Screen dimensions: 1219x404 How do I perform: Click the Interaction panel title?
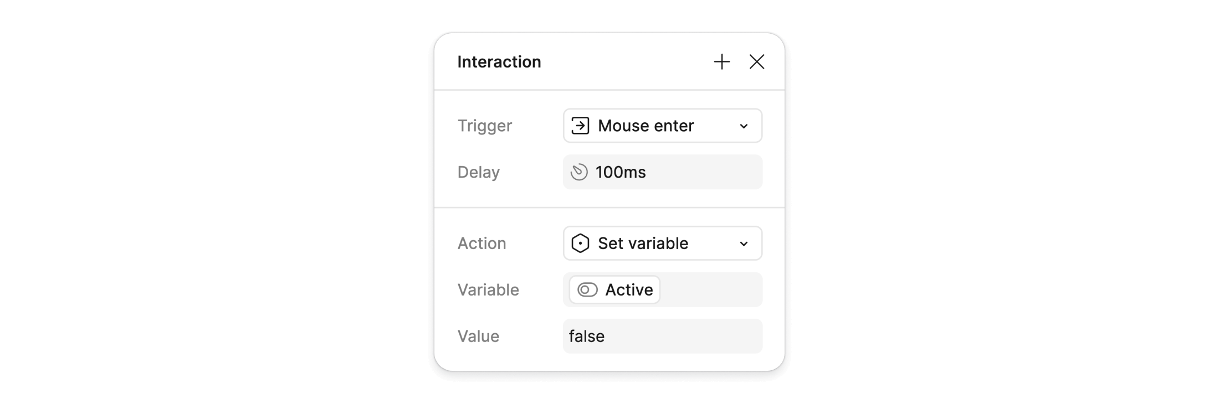pyautogui.click(x=499, y=61)
